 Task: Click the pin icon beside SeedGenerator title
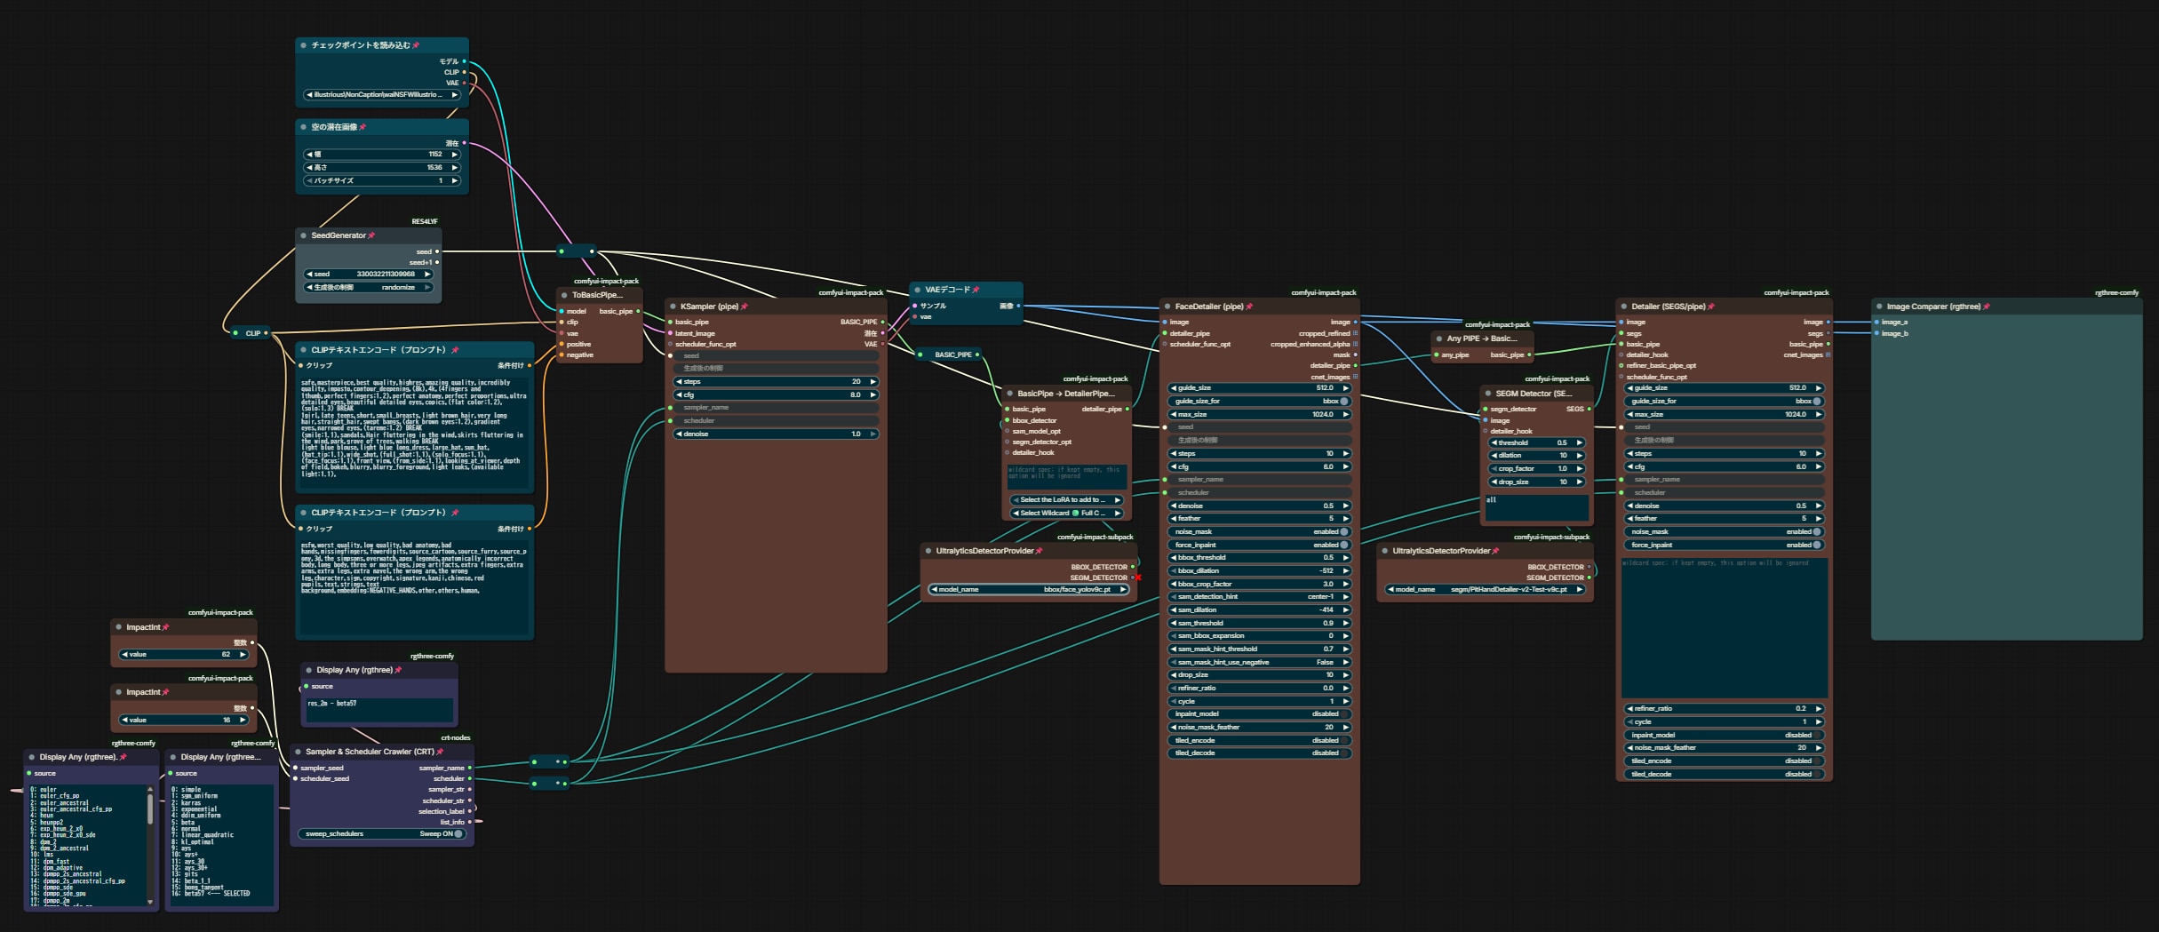[x=371, y=235]
